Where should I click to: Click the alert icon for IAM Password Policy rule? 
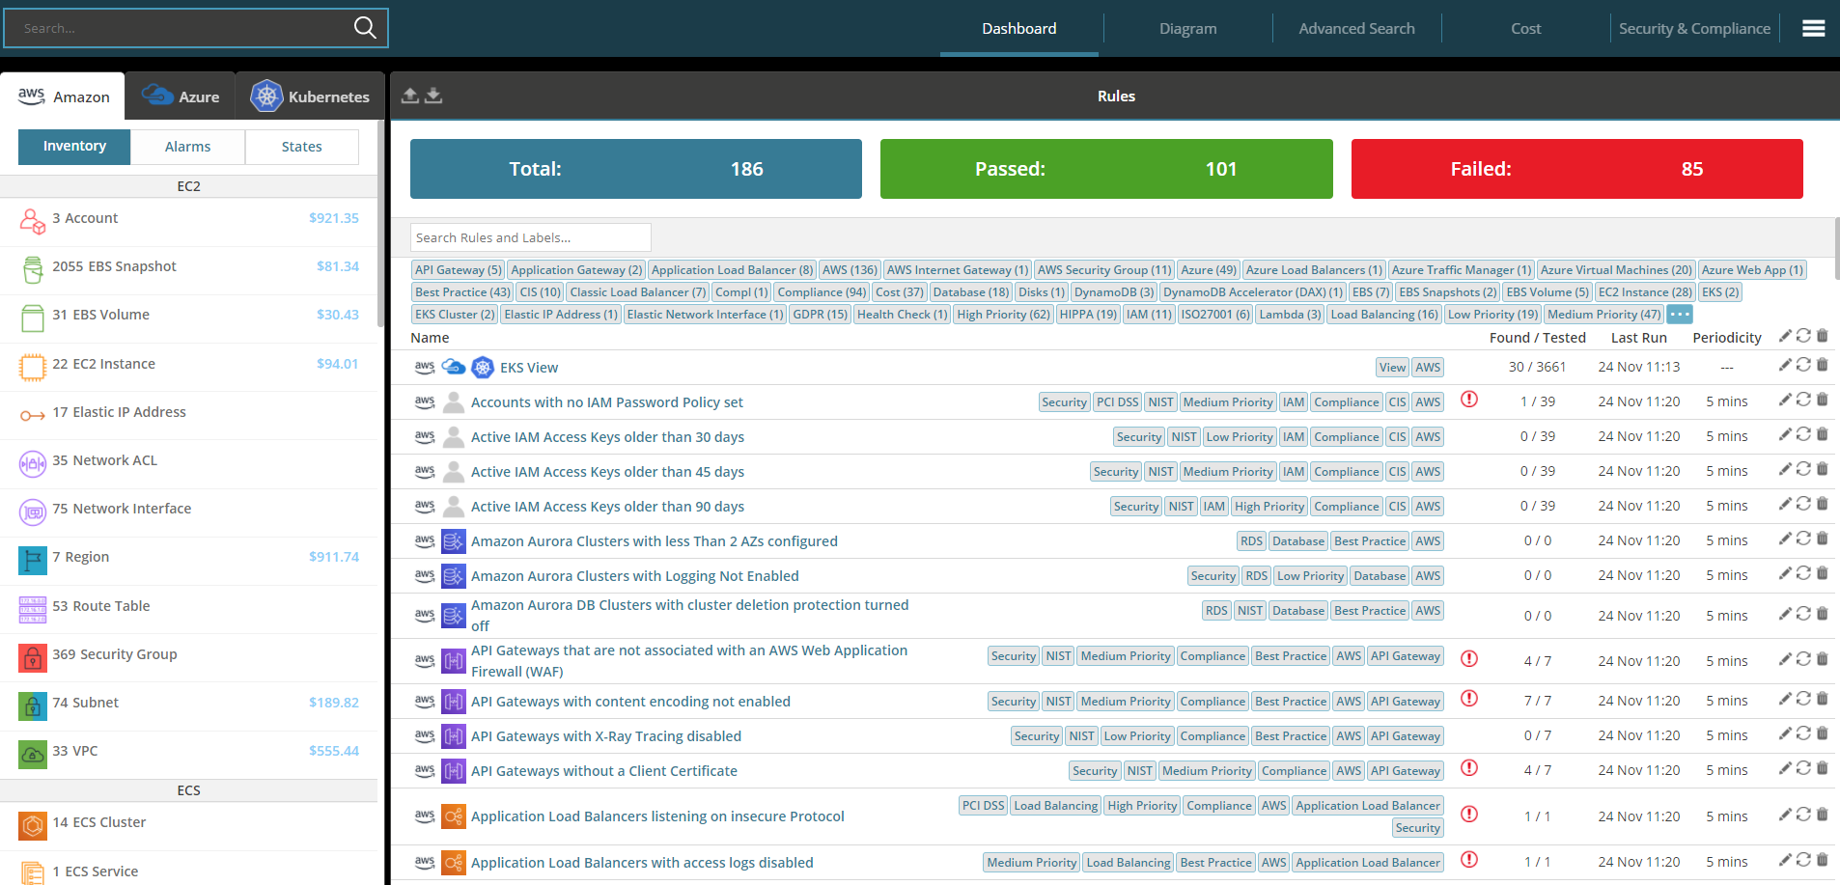(1469, 399)
